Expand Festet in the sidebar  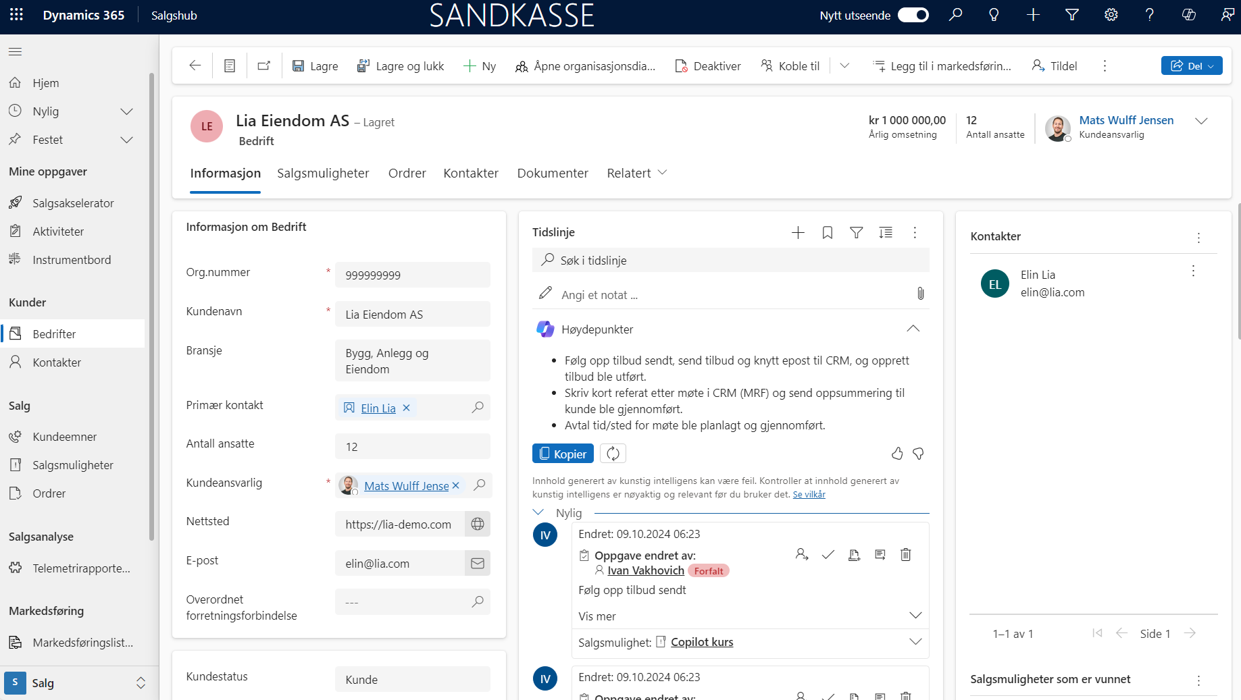pyautogui.click(x=126, y=140)
